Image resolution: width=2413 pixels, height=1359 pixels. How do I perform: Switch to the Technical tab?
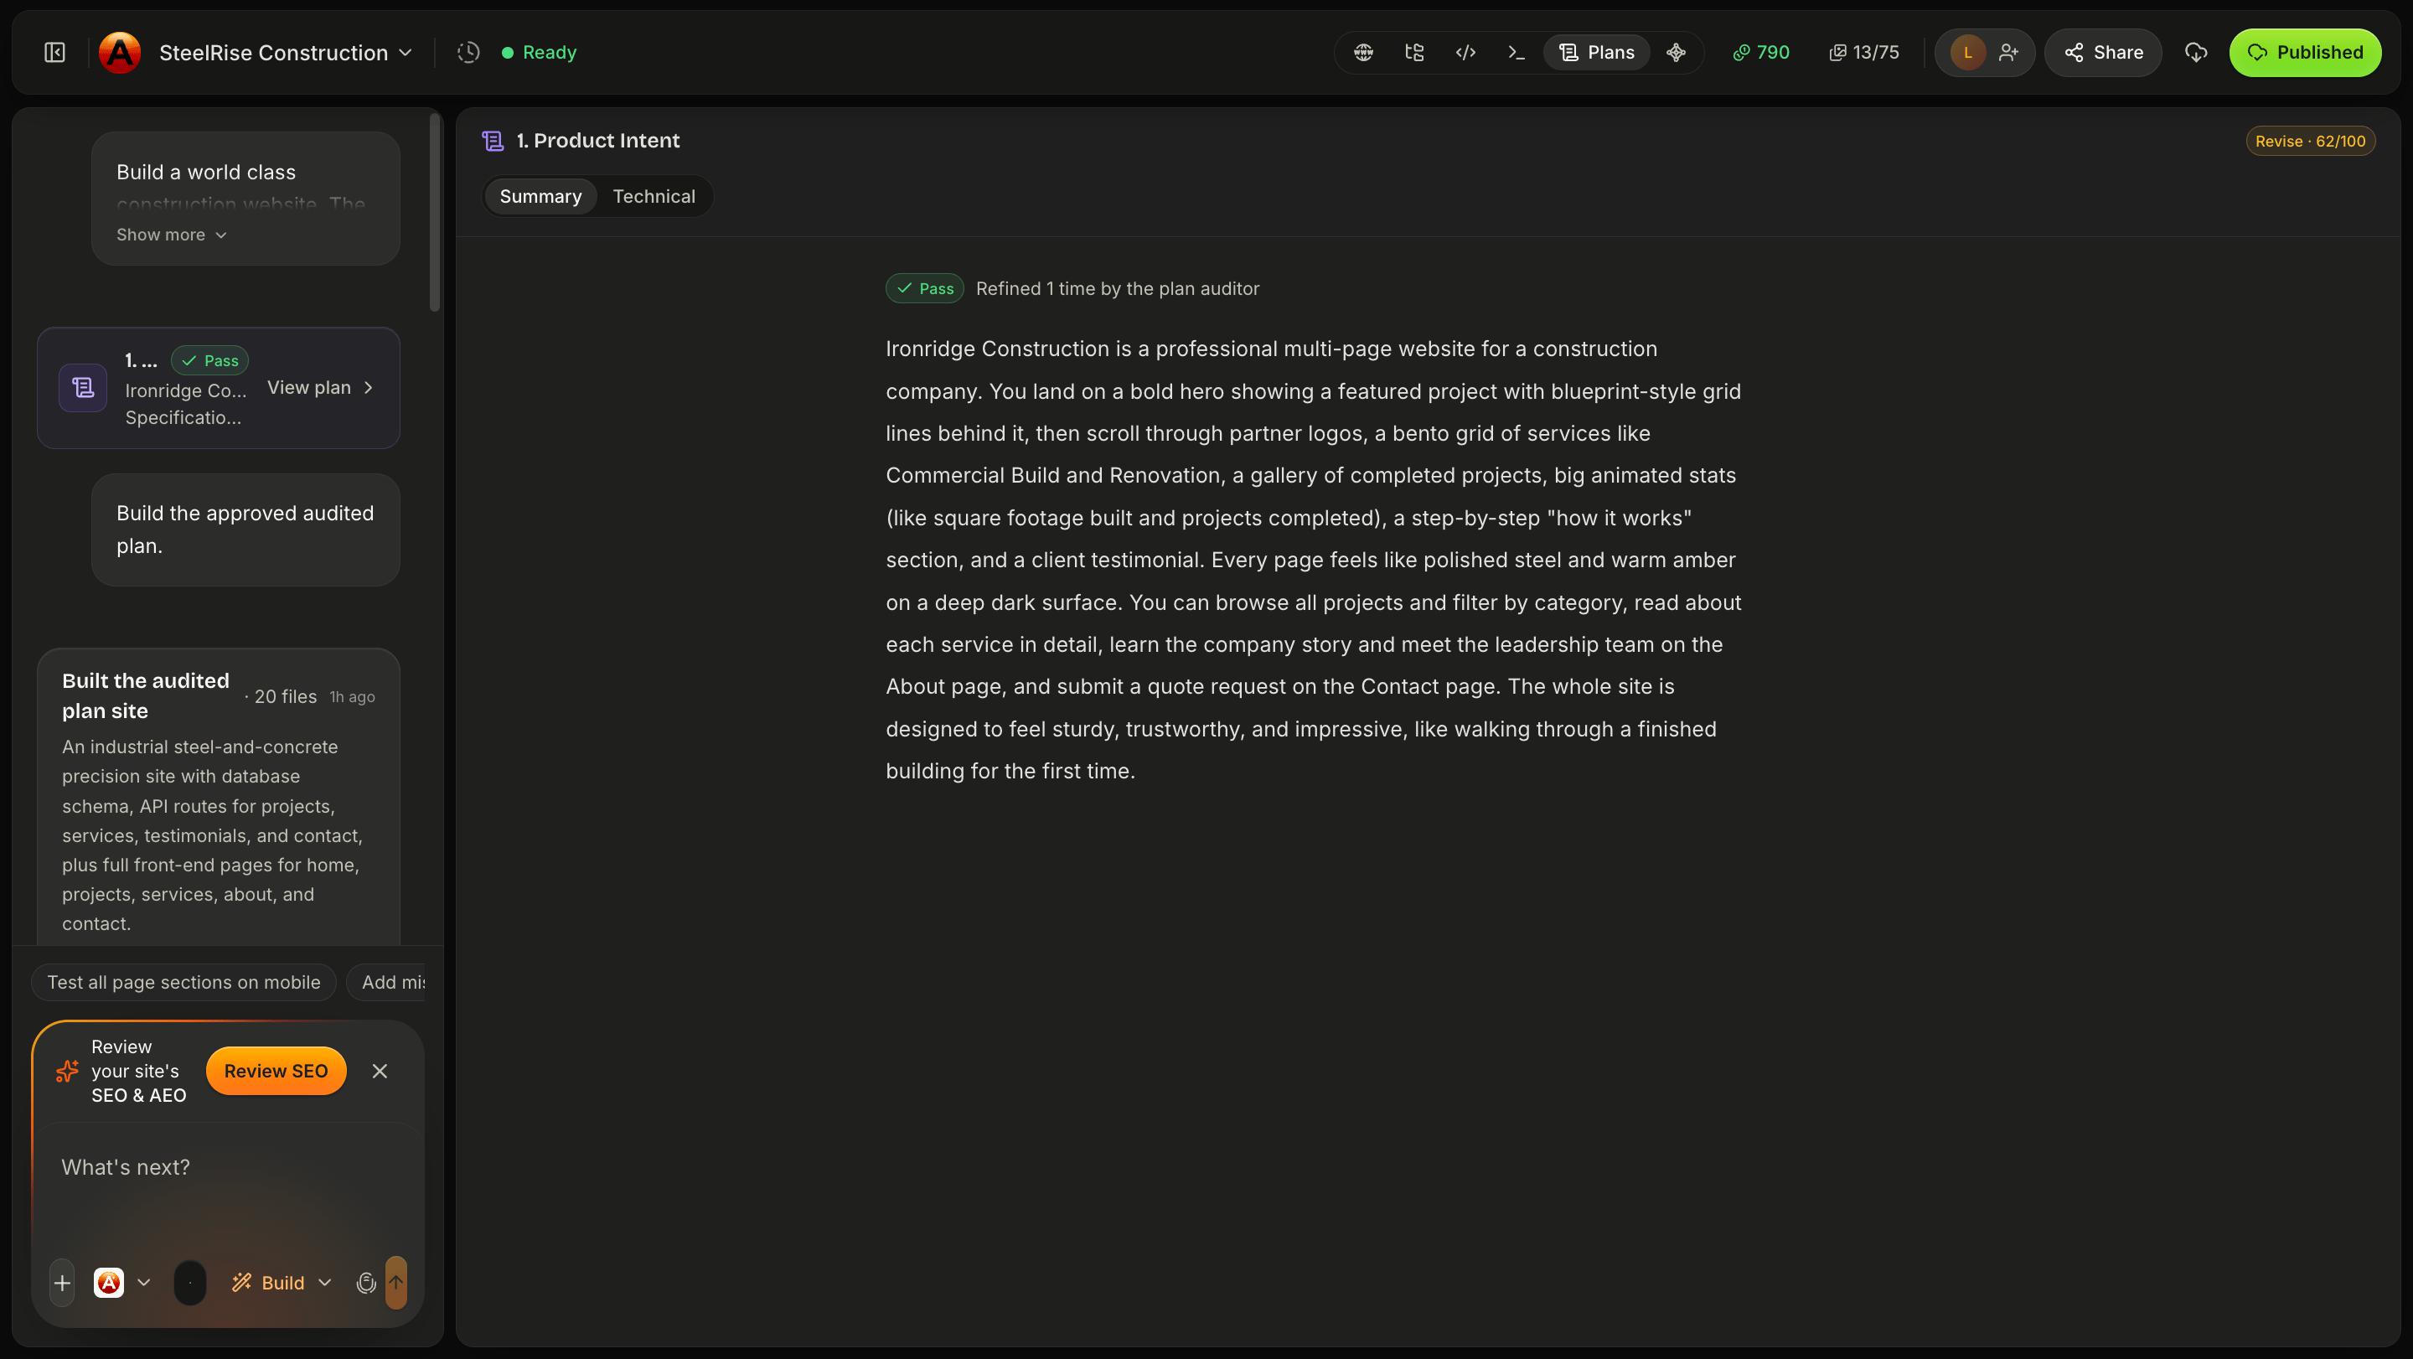coord(654,197)
